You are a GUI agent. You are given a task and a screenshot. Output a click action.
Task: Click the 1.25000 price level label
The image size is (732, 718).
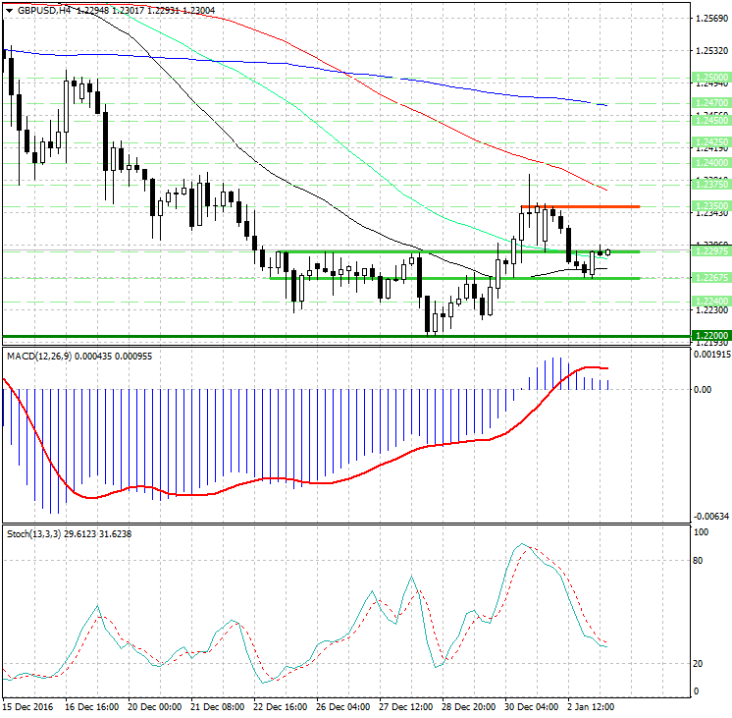709,77
